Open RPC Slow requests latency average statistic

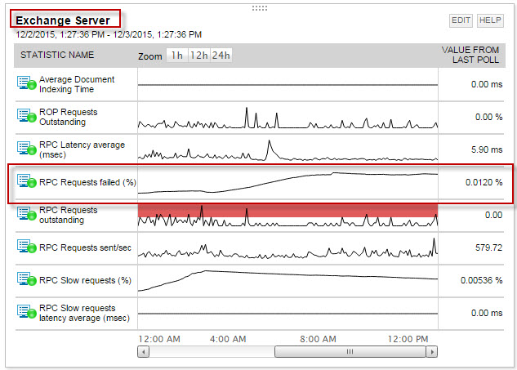pos(84,313)
